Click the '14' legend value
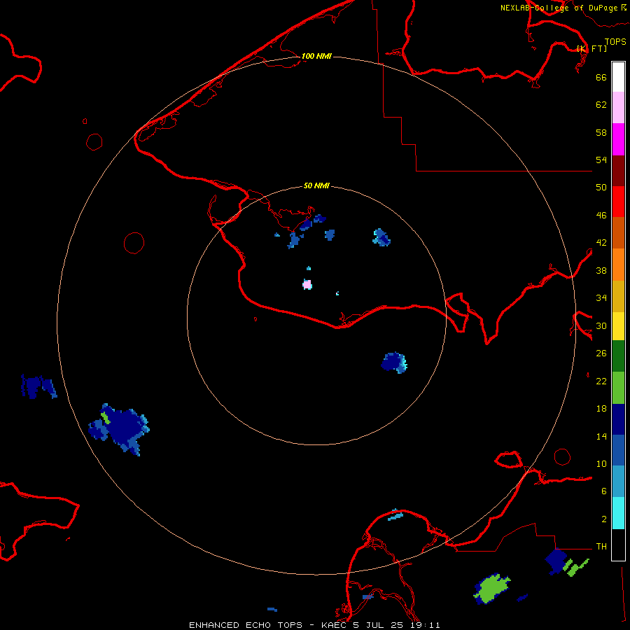630x630 pixels. (601, 436)
